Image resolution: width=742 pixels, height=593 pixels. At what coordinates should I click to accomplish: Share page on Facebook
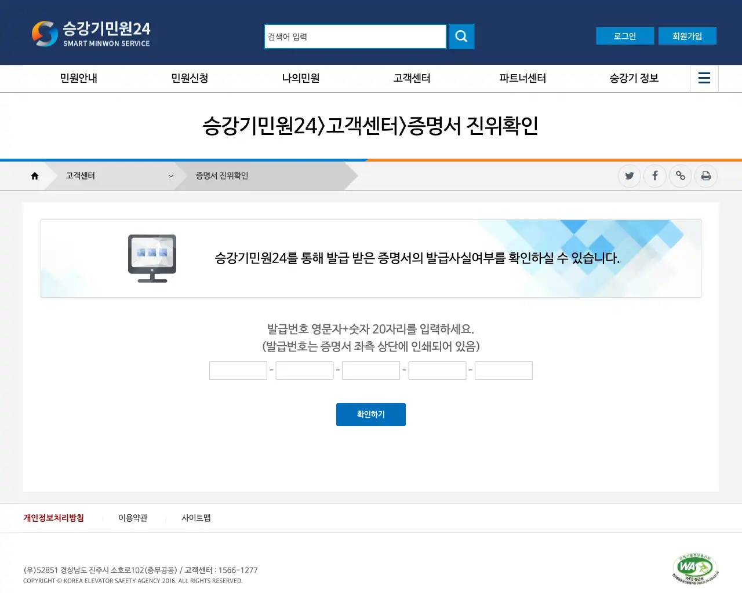click(x=655, y=176)
